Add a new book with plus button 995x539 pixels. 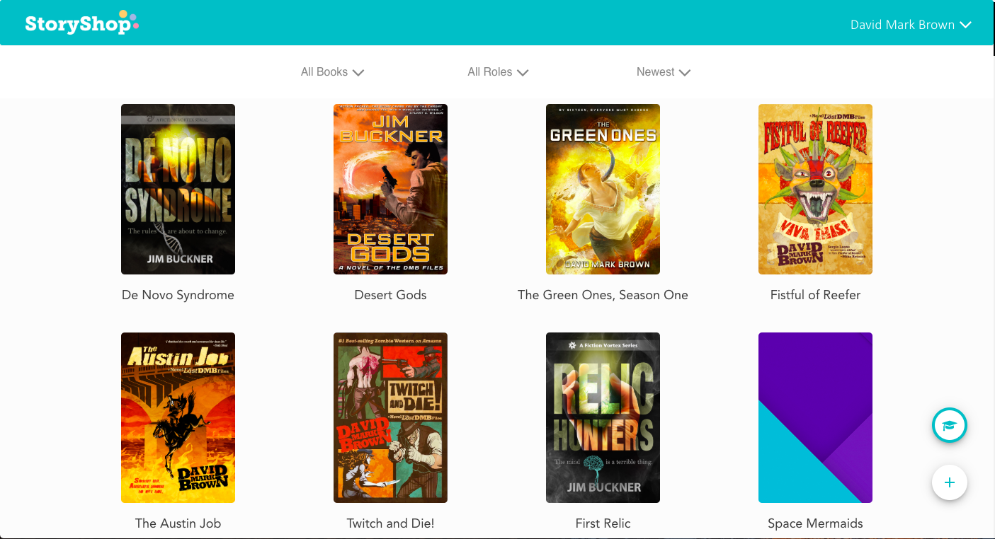coord(949,482)
